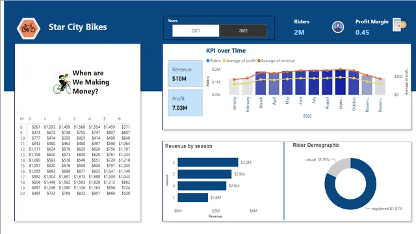Click the 'Rider Demographic' title
The image size is (416, 234).
pyautogui.click(x=316, y=145)
